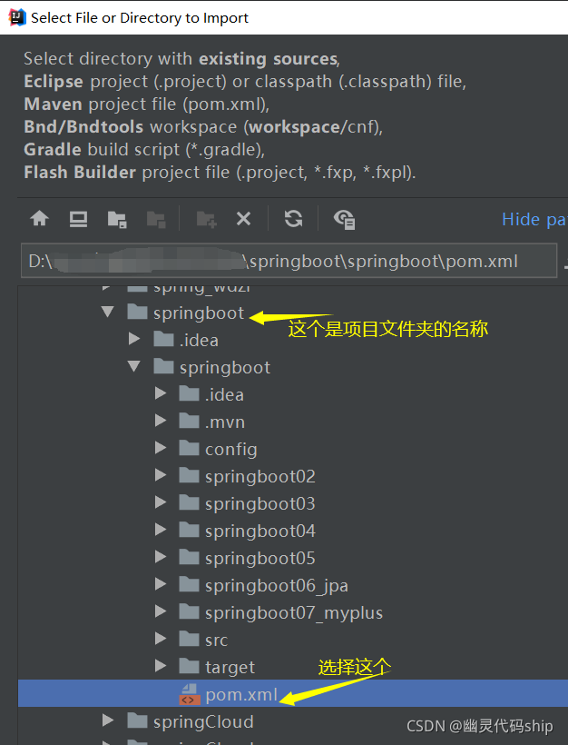Expand the springboot03 folder
Screen dimensions: 568x745
pos(161,502)
